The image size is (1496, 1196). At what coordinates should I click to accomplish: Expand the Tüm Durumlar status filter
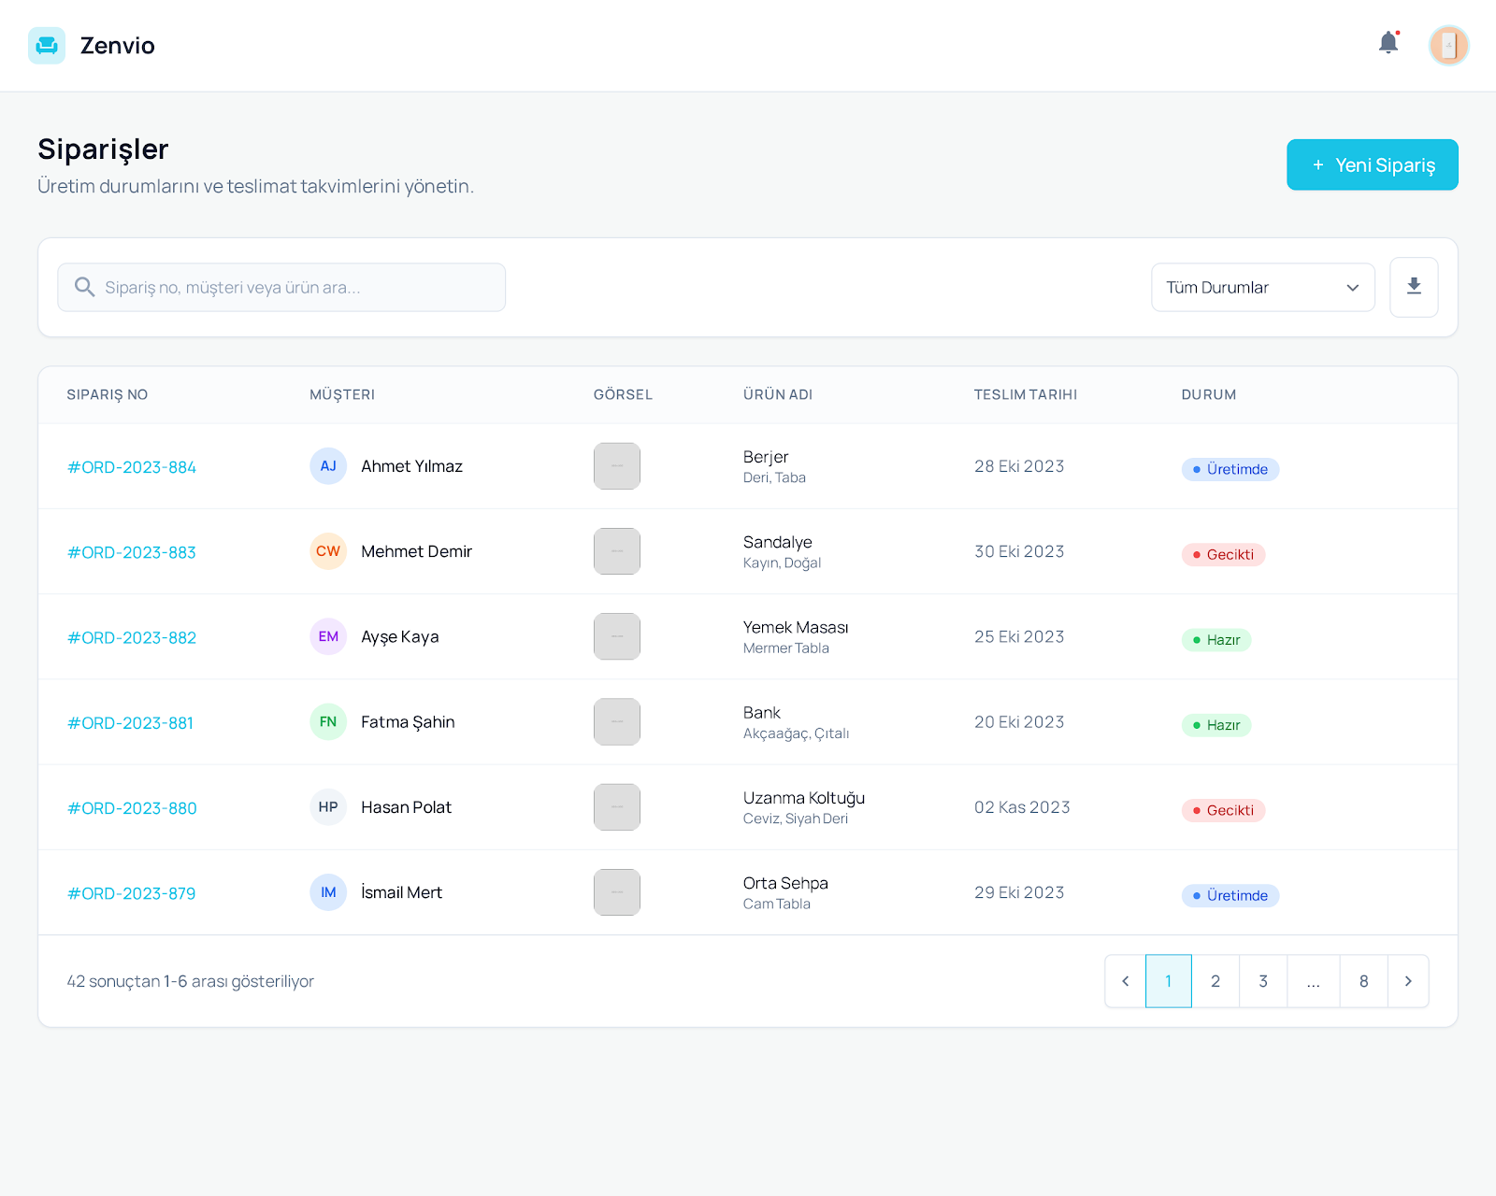pos(1262,287)
